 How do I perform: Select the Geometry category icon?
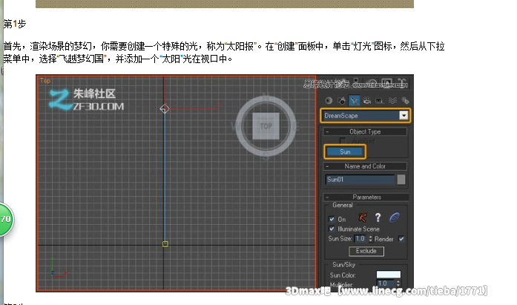tap(329, 101)
